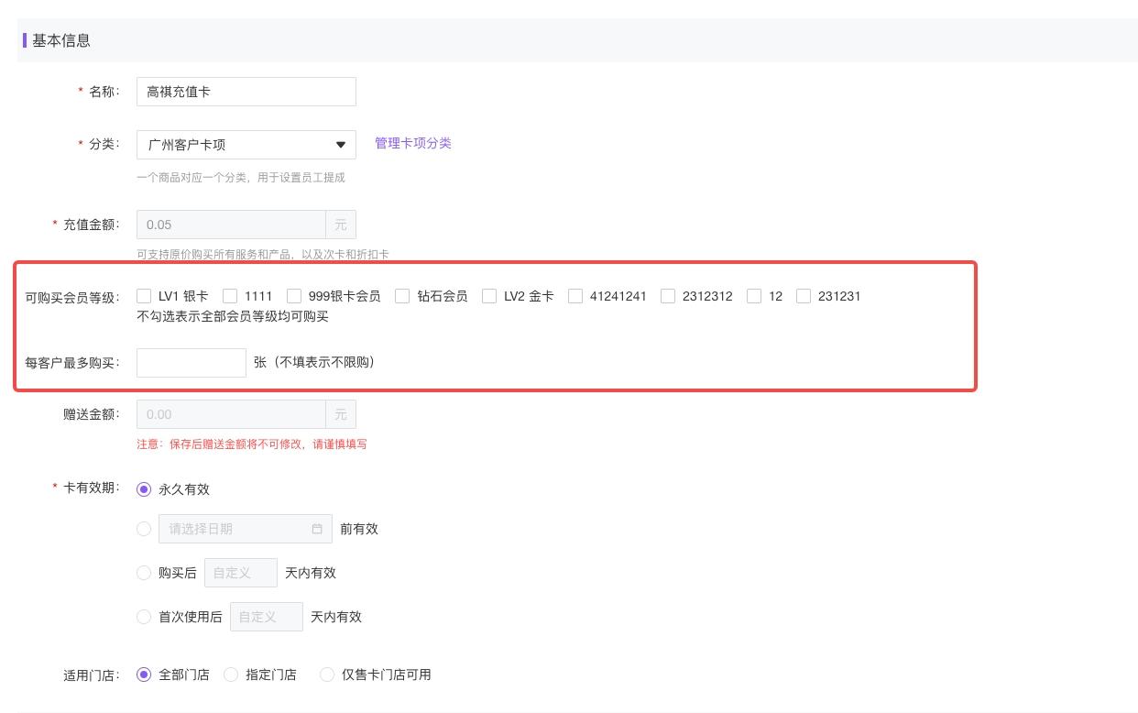1138x713 pixels.
Task: Check the member level labeled 12
Action: (x=754, y=296)
